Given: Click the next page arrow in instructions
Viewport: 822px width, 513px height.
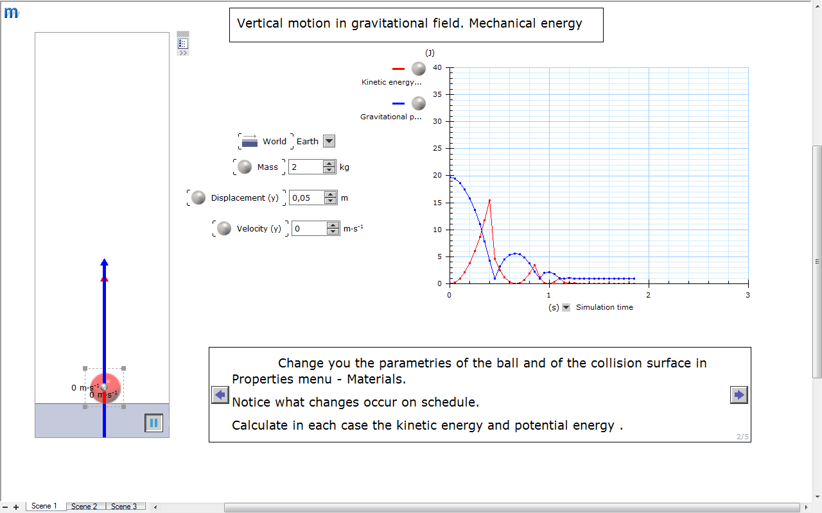Looking at the screenshot, I should [739, 395].
